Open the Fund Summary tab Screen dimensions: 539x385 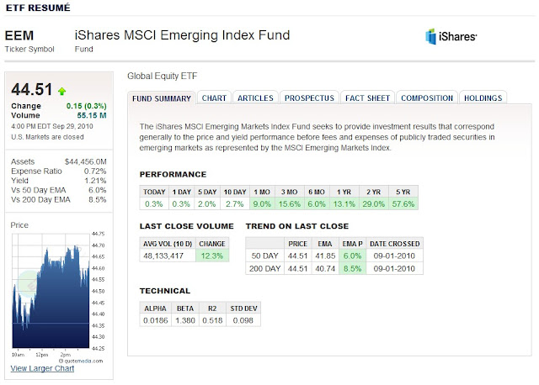tap(162, 98)
